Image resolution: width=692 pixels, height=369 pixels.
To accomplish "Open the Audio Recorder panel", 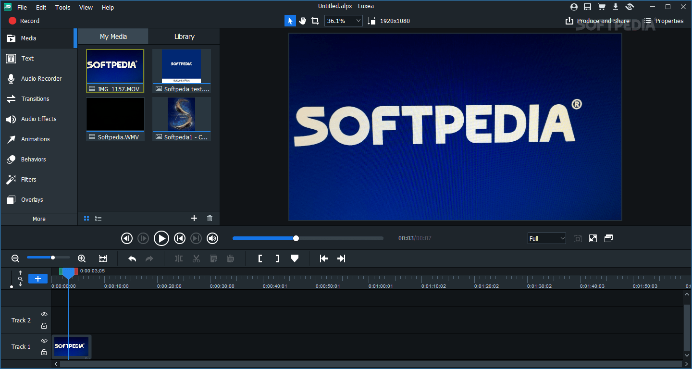I will point(38,78).
